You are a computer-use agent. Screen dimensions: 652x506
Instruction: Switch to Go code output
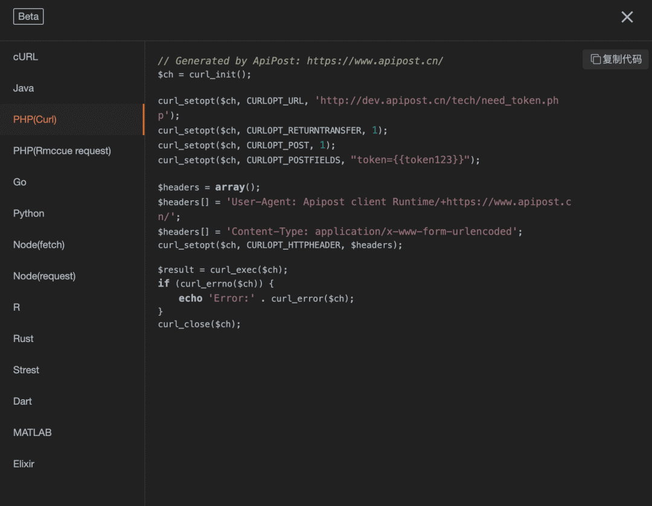point(72,182)
